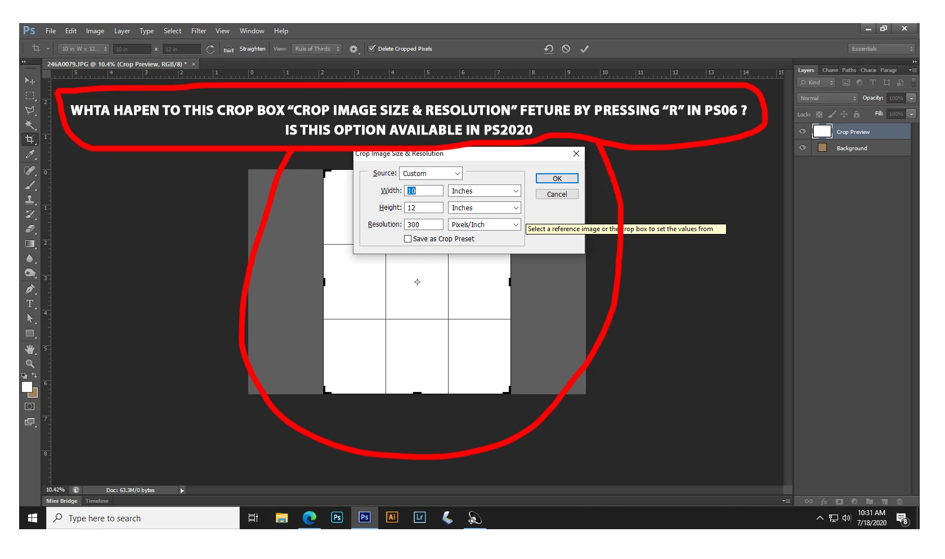Select the Polygonal Lasso tool

point(30,110)
